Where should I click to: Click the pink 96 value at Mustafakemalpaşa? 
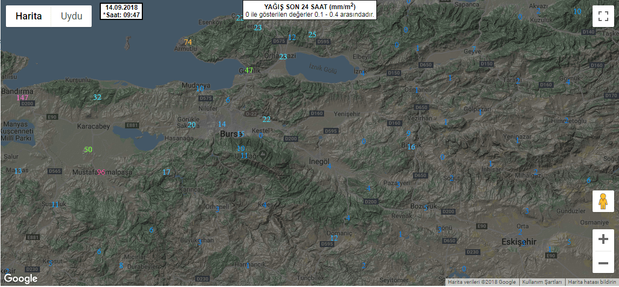pyautogui.click(x=101, y=172)
